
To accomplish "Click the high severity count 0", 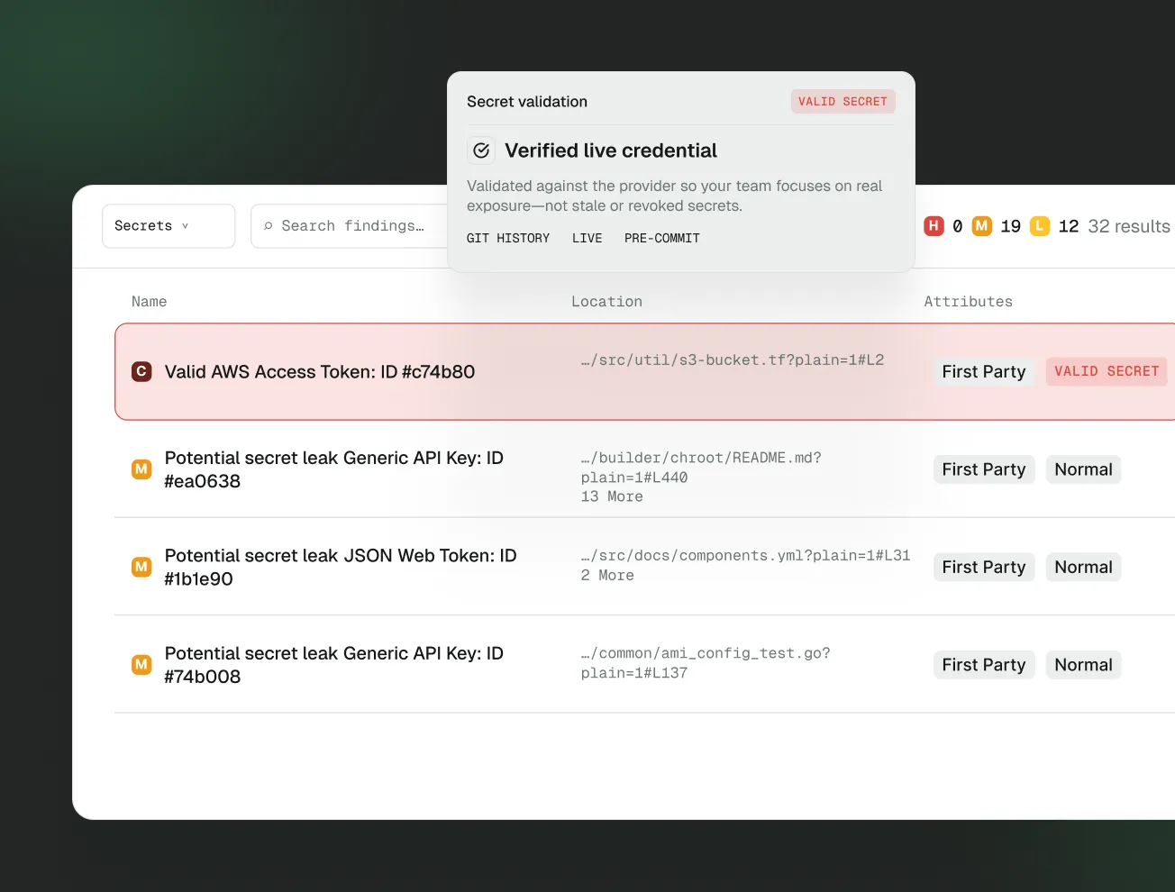I will point(958,226).
